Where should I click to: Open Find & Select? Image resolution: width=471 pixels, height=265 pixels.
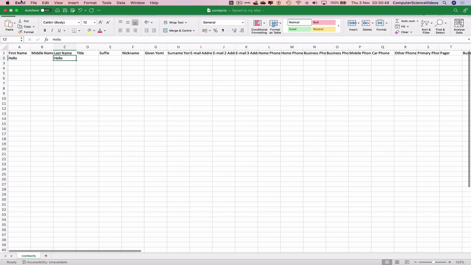tap(440, 26)
